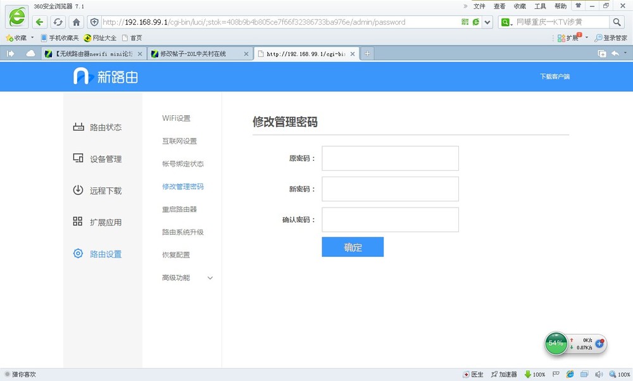
Task: Open 远程下载 in sidebar
Action: coord(97,190)
